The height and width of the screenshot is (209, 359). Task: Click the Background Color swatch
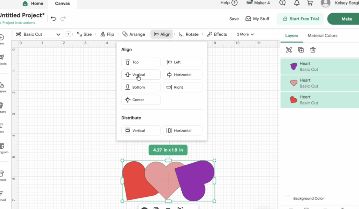[288, 198]
